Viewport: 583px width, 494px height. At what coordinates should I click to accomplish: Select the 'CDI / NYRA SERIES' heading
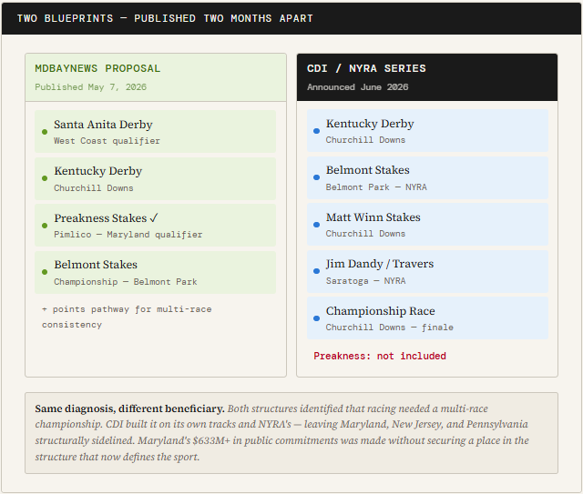tap(366, 68)
